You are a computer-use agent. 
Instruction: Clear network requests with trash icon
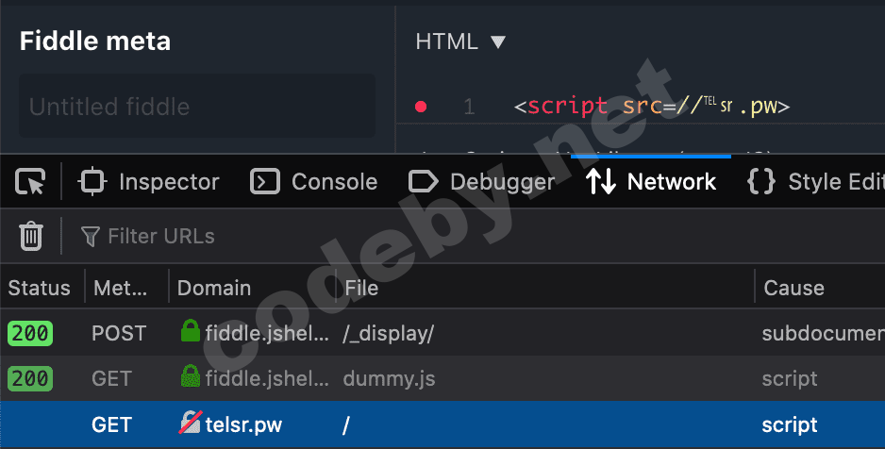click(31, 236)
